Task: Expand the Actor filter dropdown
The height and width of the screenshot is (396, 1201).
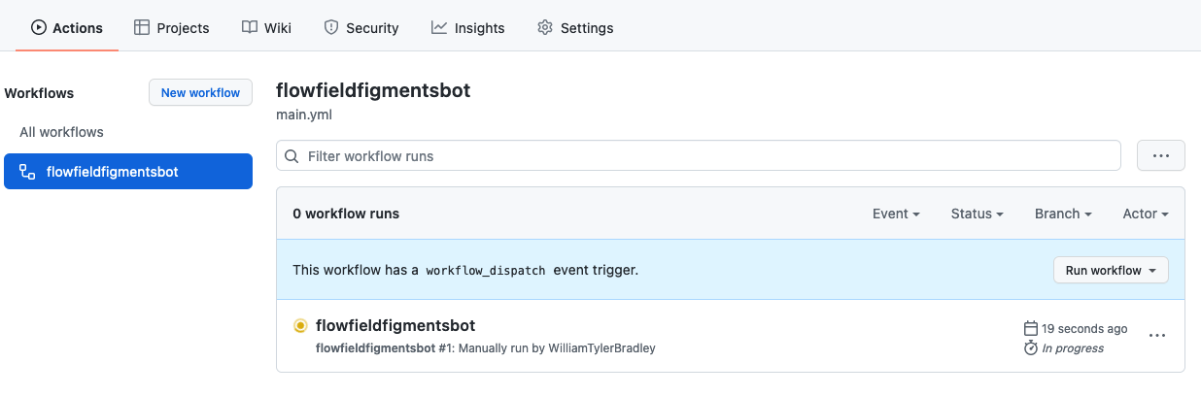Action: [x=1146, y=214]
